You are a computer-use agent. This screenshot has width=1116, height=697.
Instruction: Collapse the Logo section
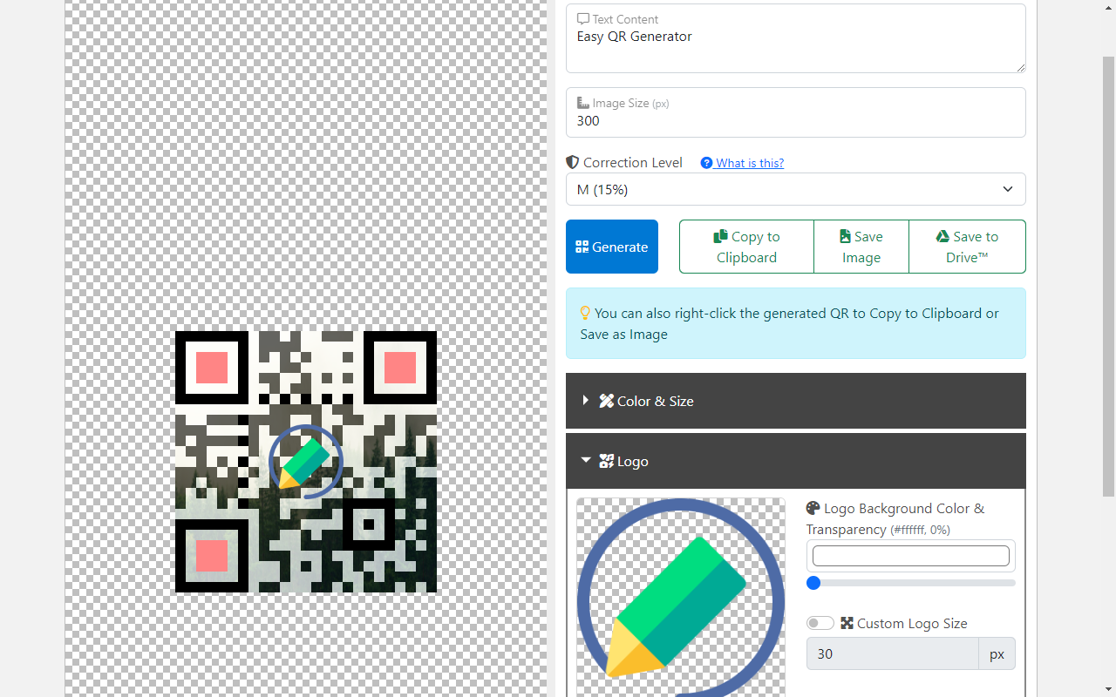tap(795, 461)
